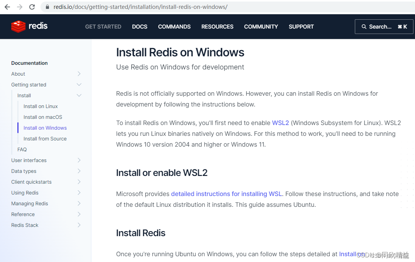Follow the WSL2 link
Viewport: 415px width, 262px height.
point(280,123)
